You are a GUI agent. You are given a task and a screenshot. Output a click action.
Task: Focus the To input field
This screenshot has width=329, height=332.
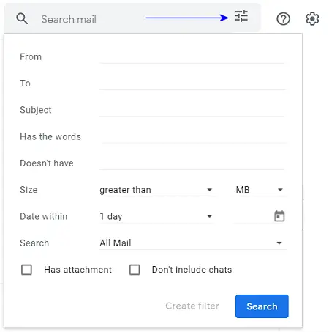pos(192,84)
